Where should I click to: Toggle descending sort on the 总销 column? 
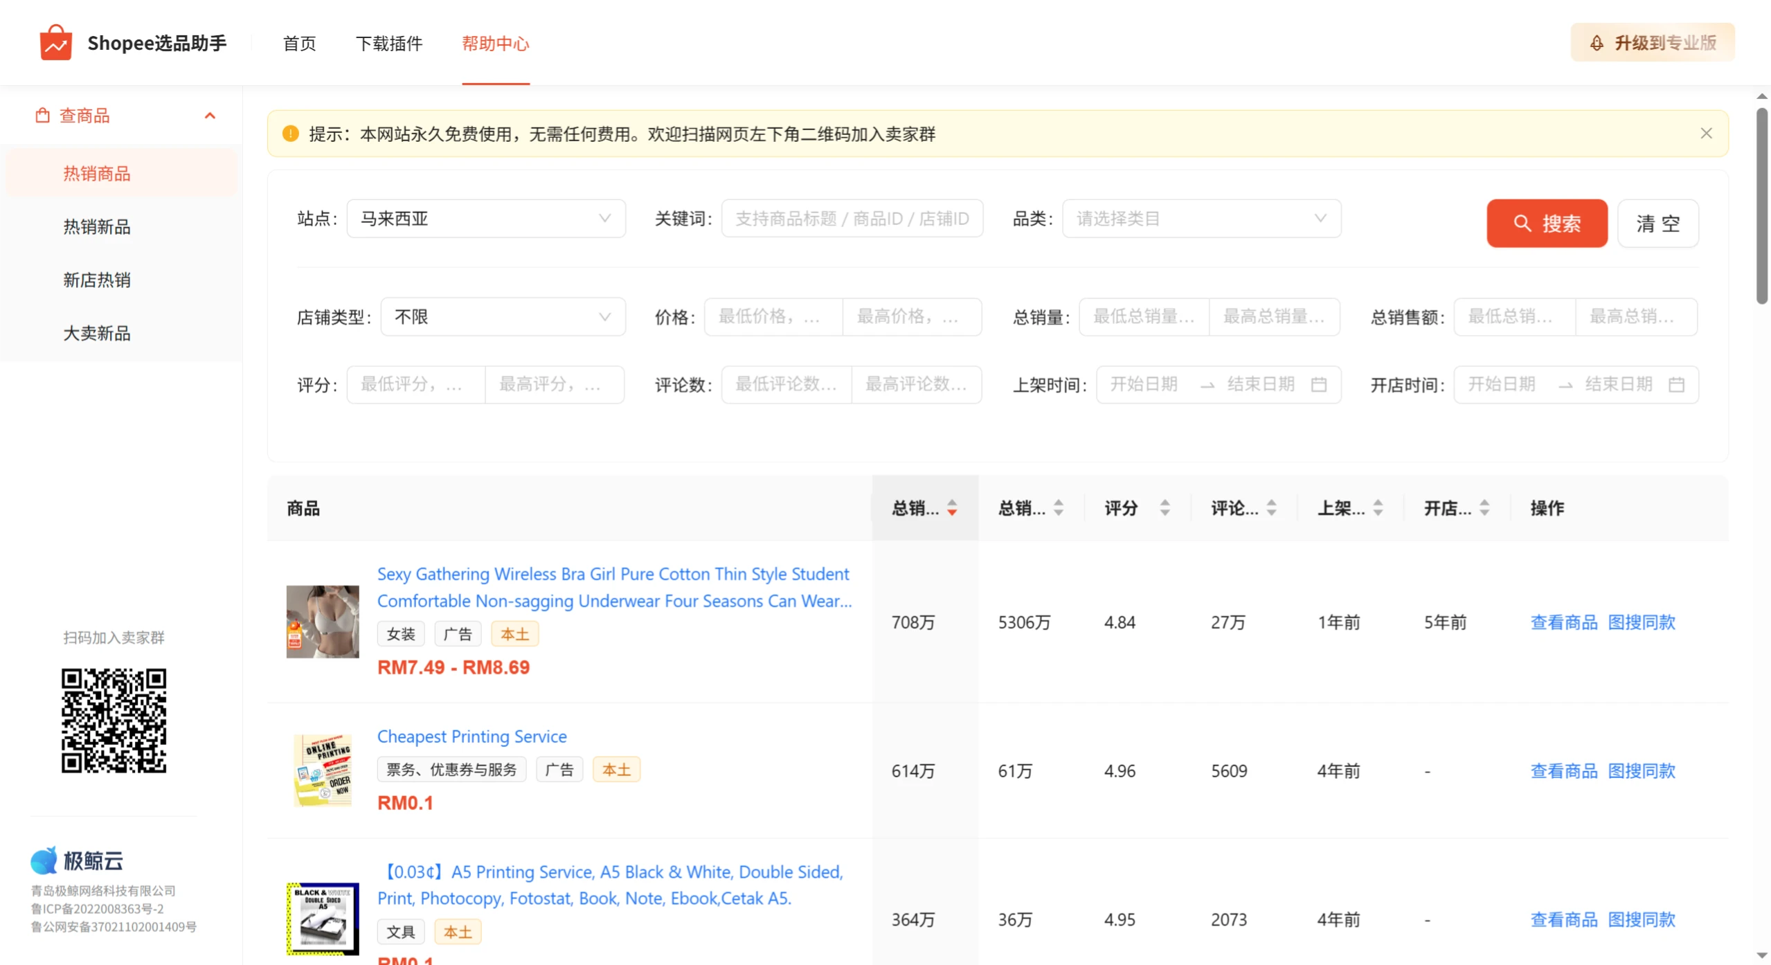click(953, 512)
